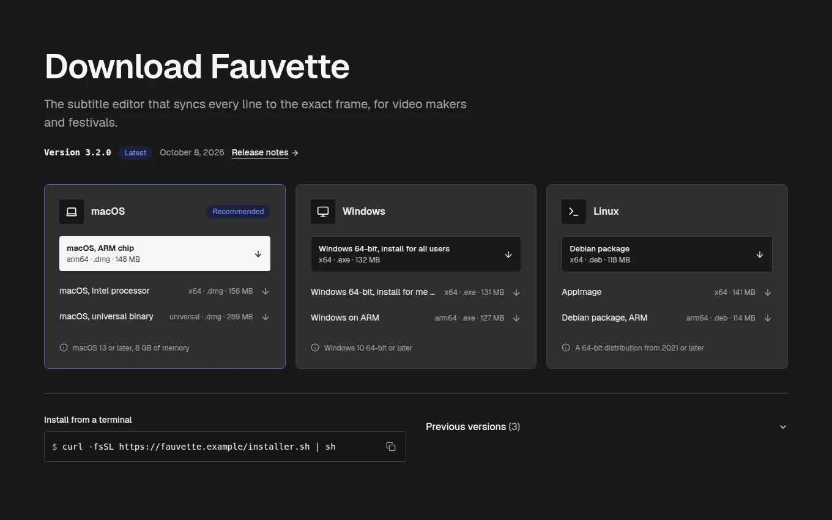Click the Download Fauvette heading
Screen dimensions: 832x520
(x=197, y=66)
